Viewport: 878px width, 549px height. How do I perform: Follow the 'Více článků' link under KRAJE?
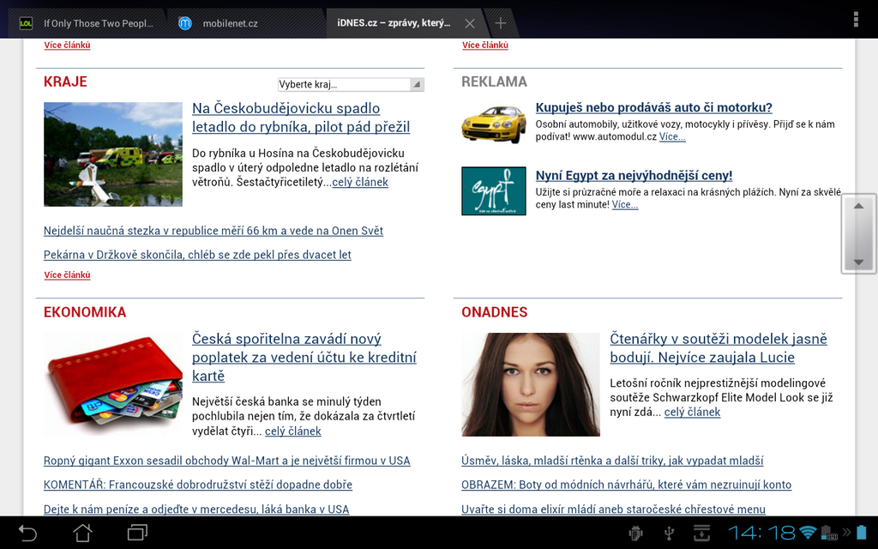point(67,274)
